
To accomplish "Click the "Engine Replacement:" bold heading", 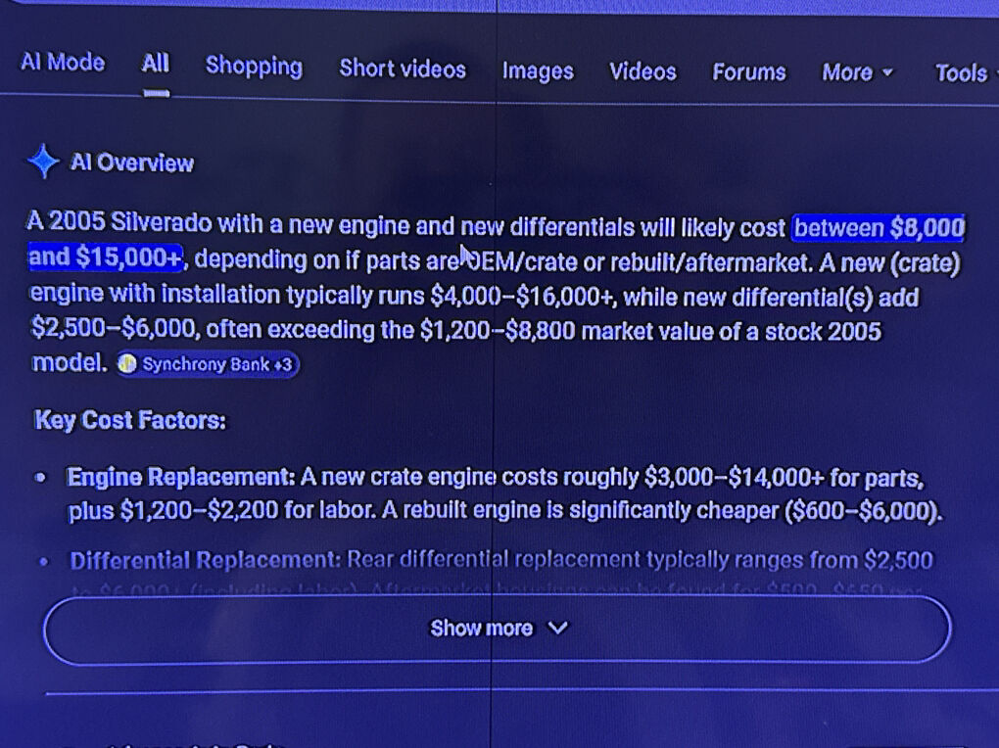I will (181, 478).
